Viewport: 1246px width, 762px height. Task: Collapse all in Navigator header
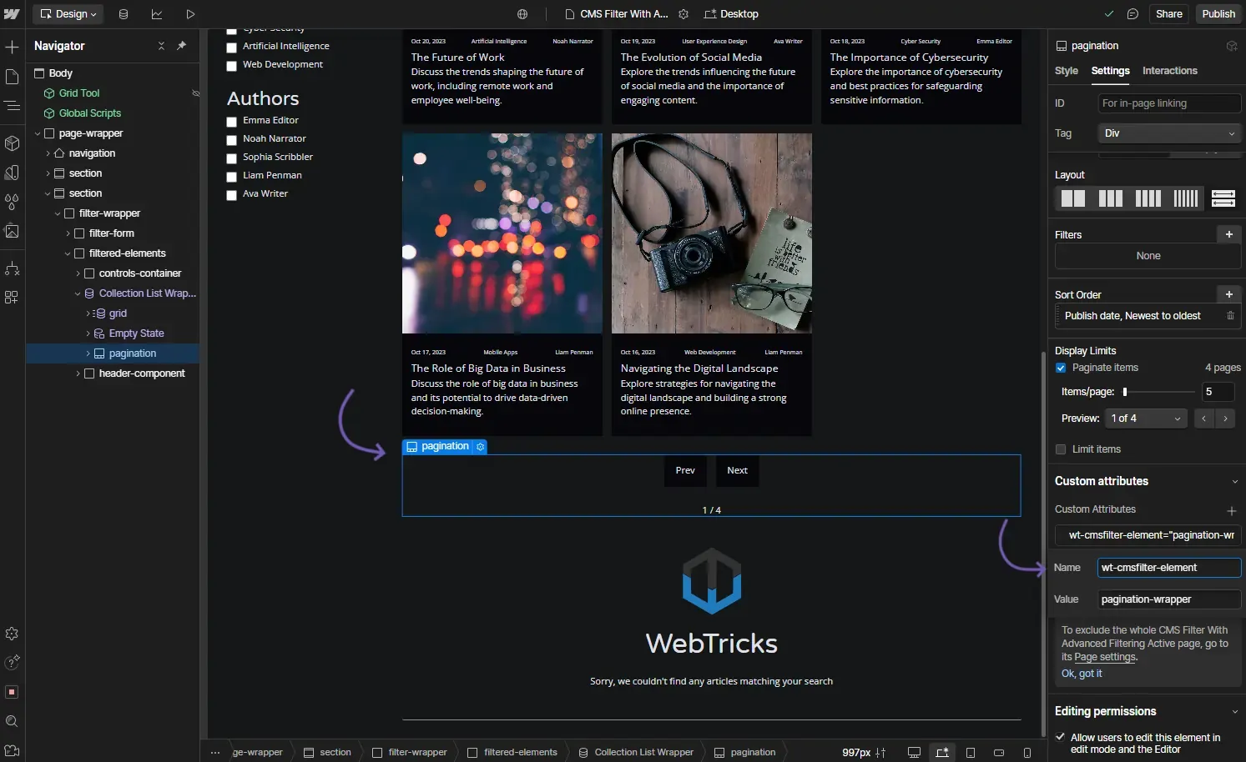[x=161, y=46]
